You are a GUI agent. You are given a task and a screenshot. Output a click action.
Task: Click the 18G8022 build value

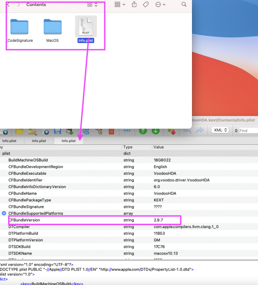pos(162,160)
